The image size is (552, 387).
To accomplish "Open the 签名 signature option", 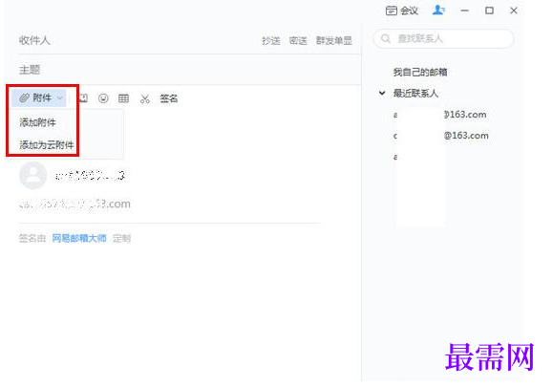I will [169, 98].
